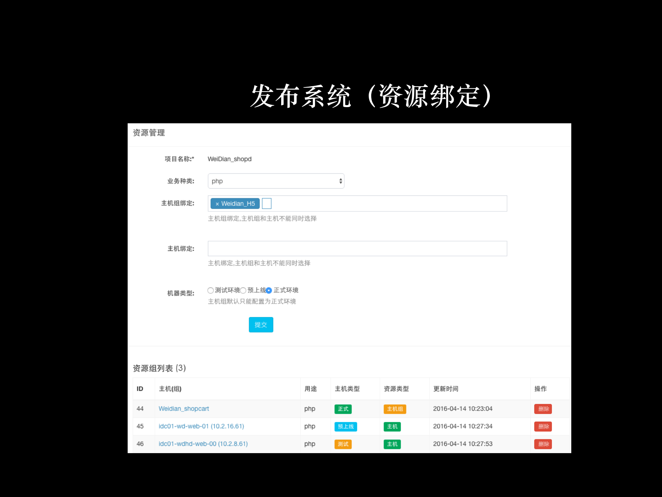This screenshot has width=662, height=497.
Task: Click the 主机 badge for idc01-wdhd-web-00
Action: (392, 444)
